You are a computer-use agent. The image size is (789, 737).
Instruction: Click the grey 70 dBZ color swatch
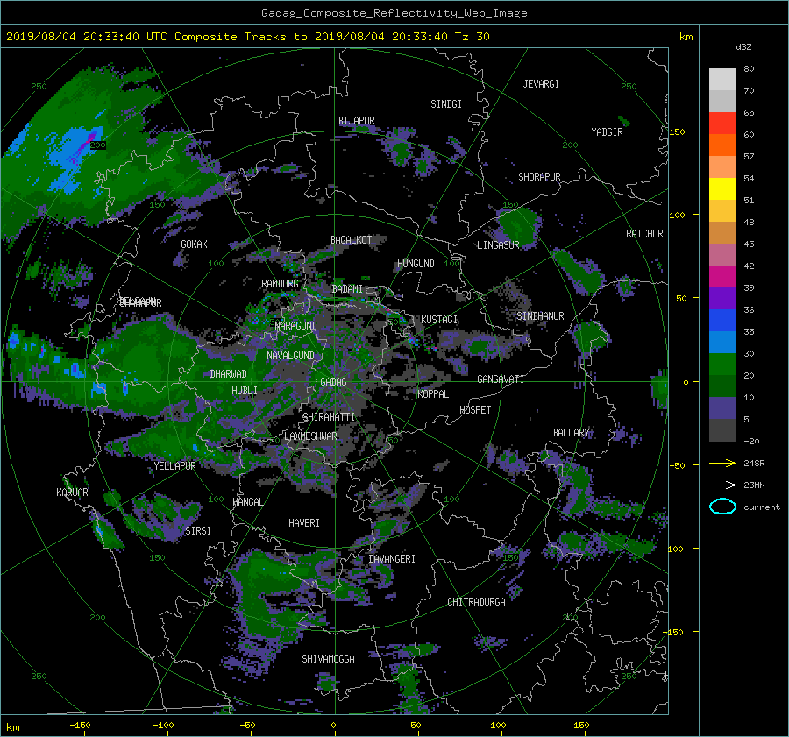pyautogui.click(x=722, y=80)
